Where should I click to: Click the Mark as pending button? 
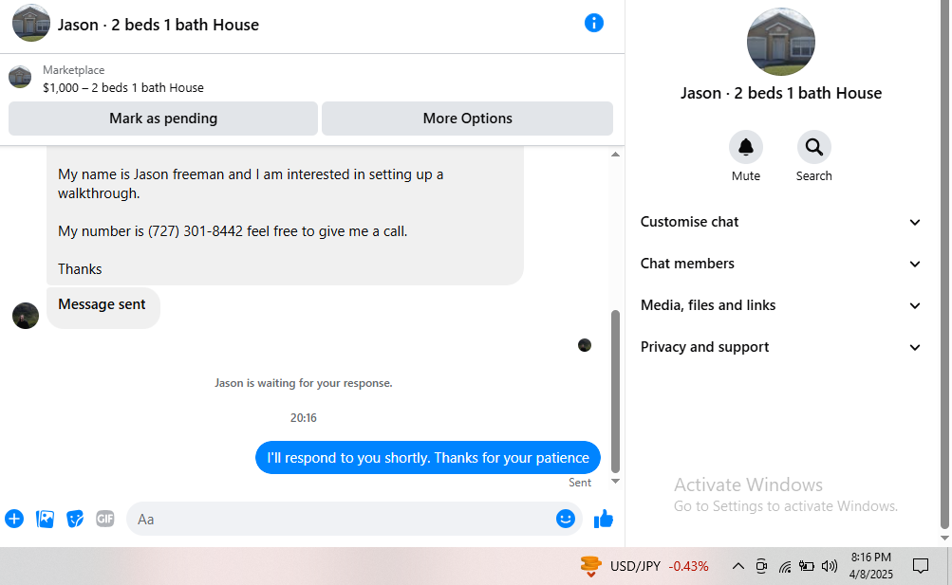point(163,119)
